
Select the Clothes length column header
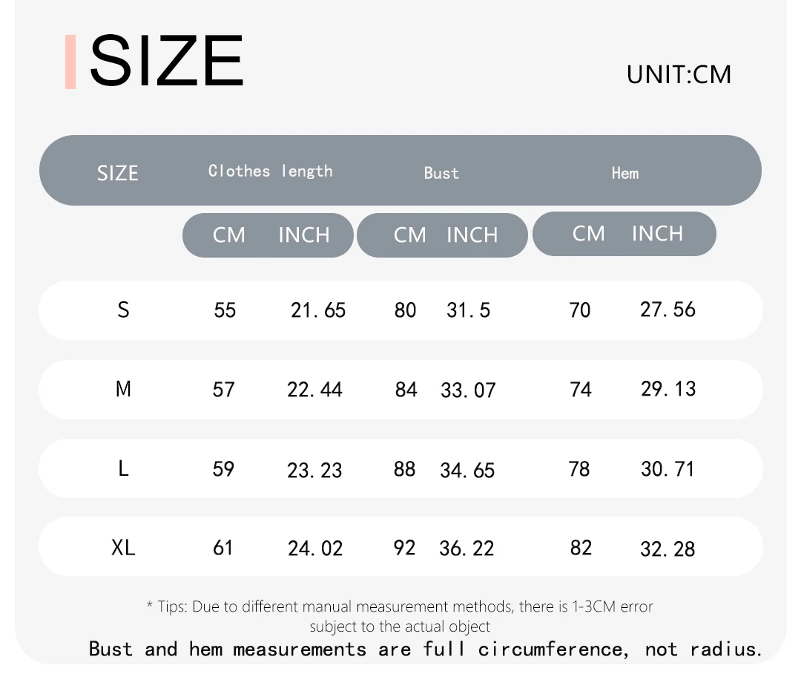pos(270,171)
